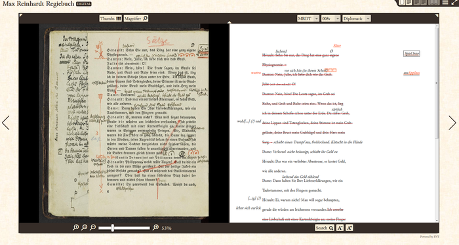Reset image zoom with the 1:1 magnifier icon
Screen dimensions: 459x245
click(x=75, y=227)
